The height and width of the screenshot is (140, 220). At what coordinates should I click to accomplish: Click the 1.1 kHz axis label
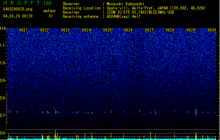click(3, 45)
